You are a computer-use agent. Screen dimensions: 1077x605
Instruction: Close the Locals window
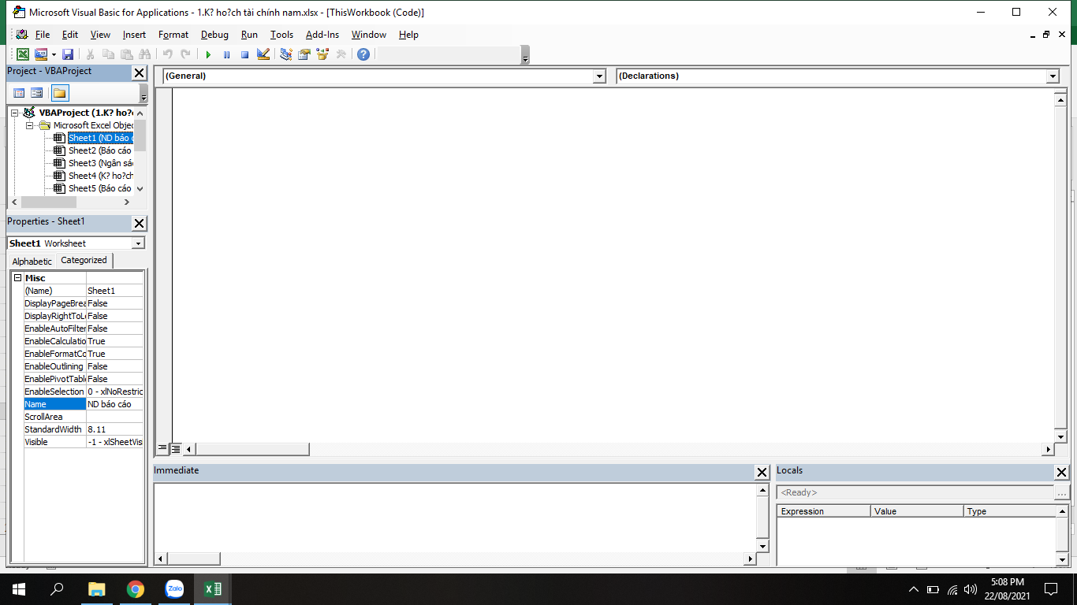click(x=1061, y=472)
